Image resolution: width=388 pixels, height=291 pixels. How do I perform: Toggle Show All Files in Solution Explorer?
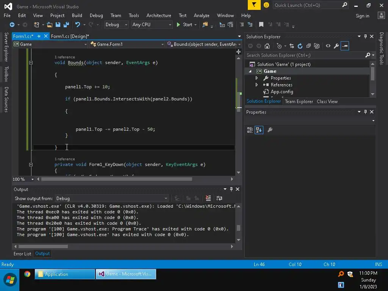point(316,46)
